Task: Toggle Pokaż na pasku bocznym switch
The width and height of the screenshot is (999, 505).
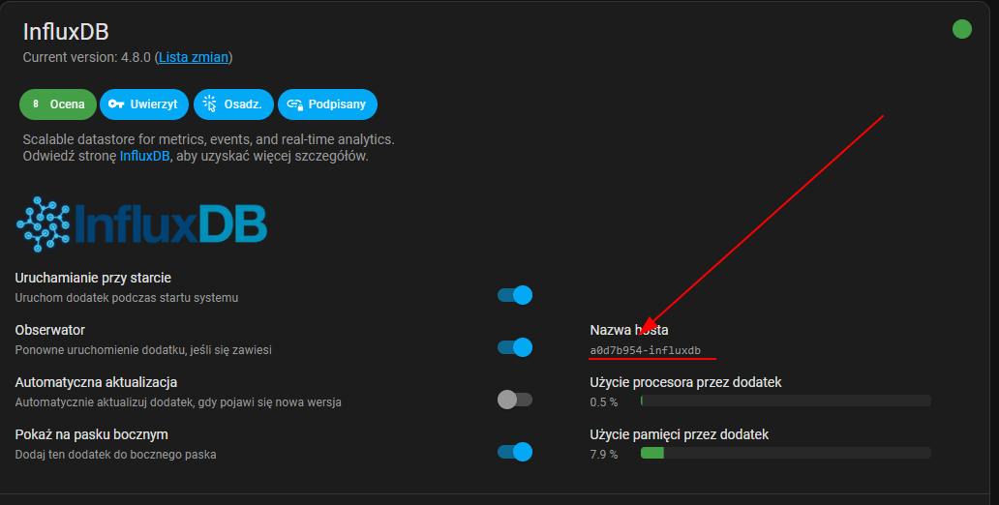Action: [515, 452]
